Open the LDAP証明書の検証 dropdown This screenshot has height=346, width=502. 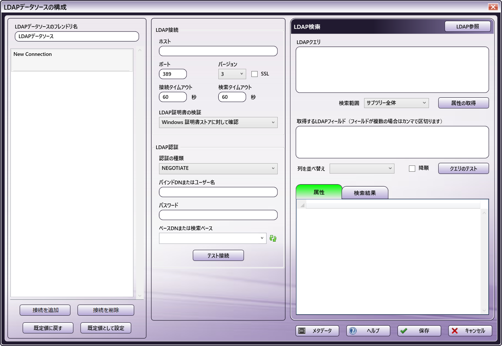pos(218,122)
